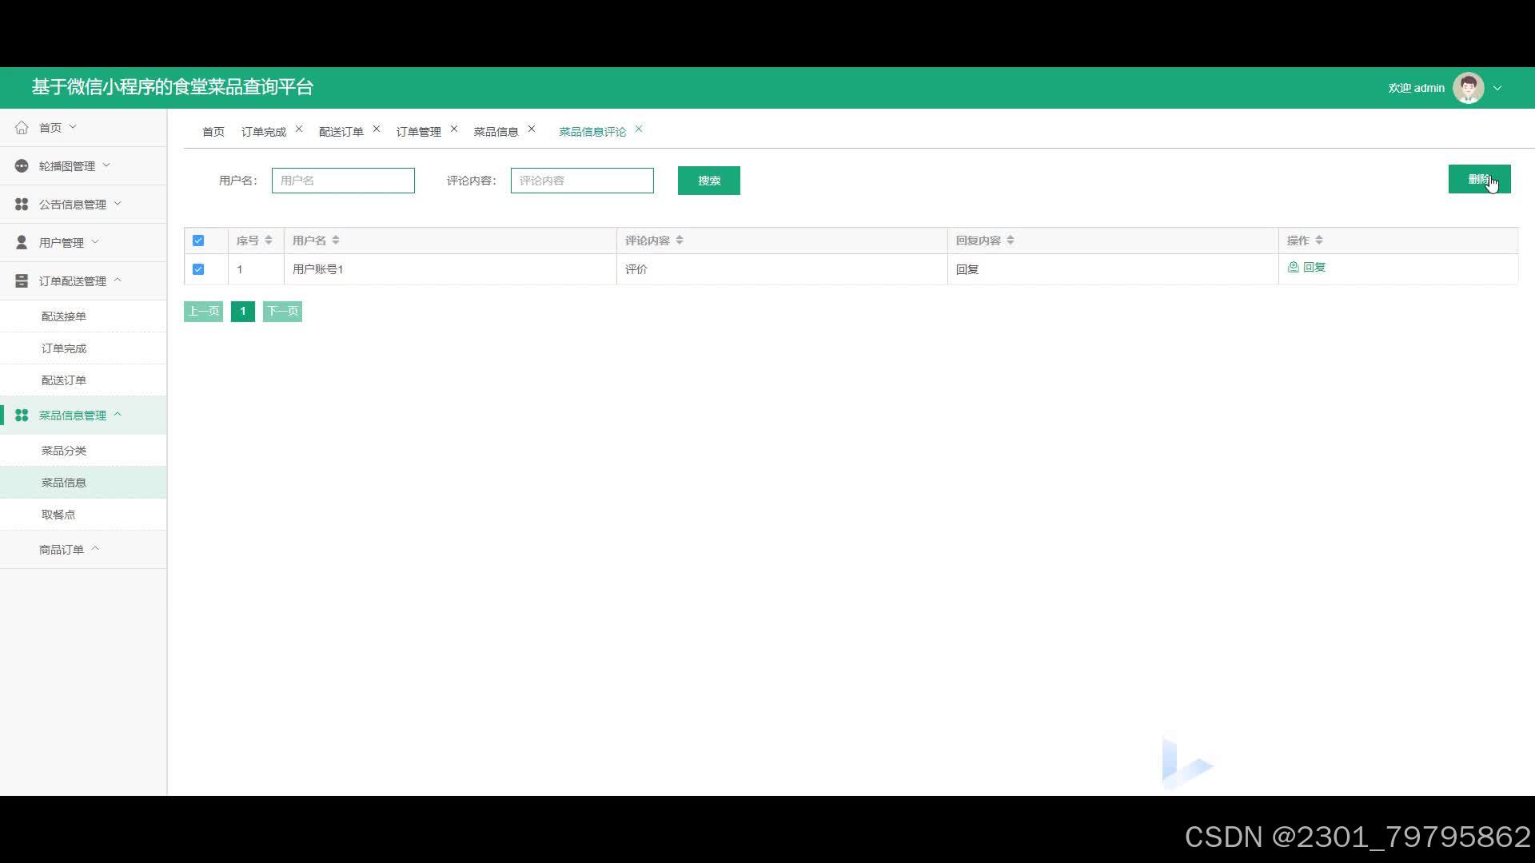This screenshot has width=1535, height=863.
Task: Uncheck the row 1 checkbox
Action: pyautogui.click(x=198, y=269)
